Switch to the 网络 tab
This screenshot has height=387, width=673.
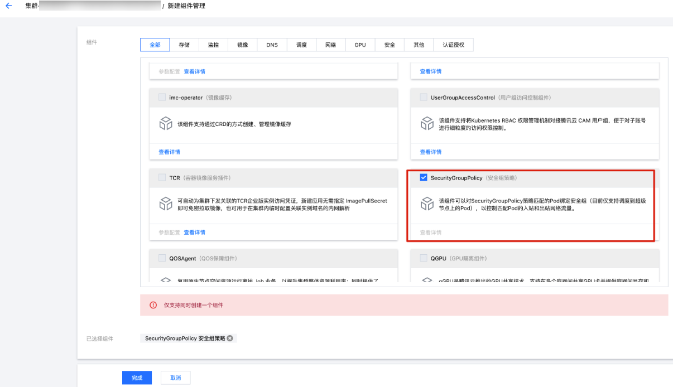pos(331,45)
